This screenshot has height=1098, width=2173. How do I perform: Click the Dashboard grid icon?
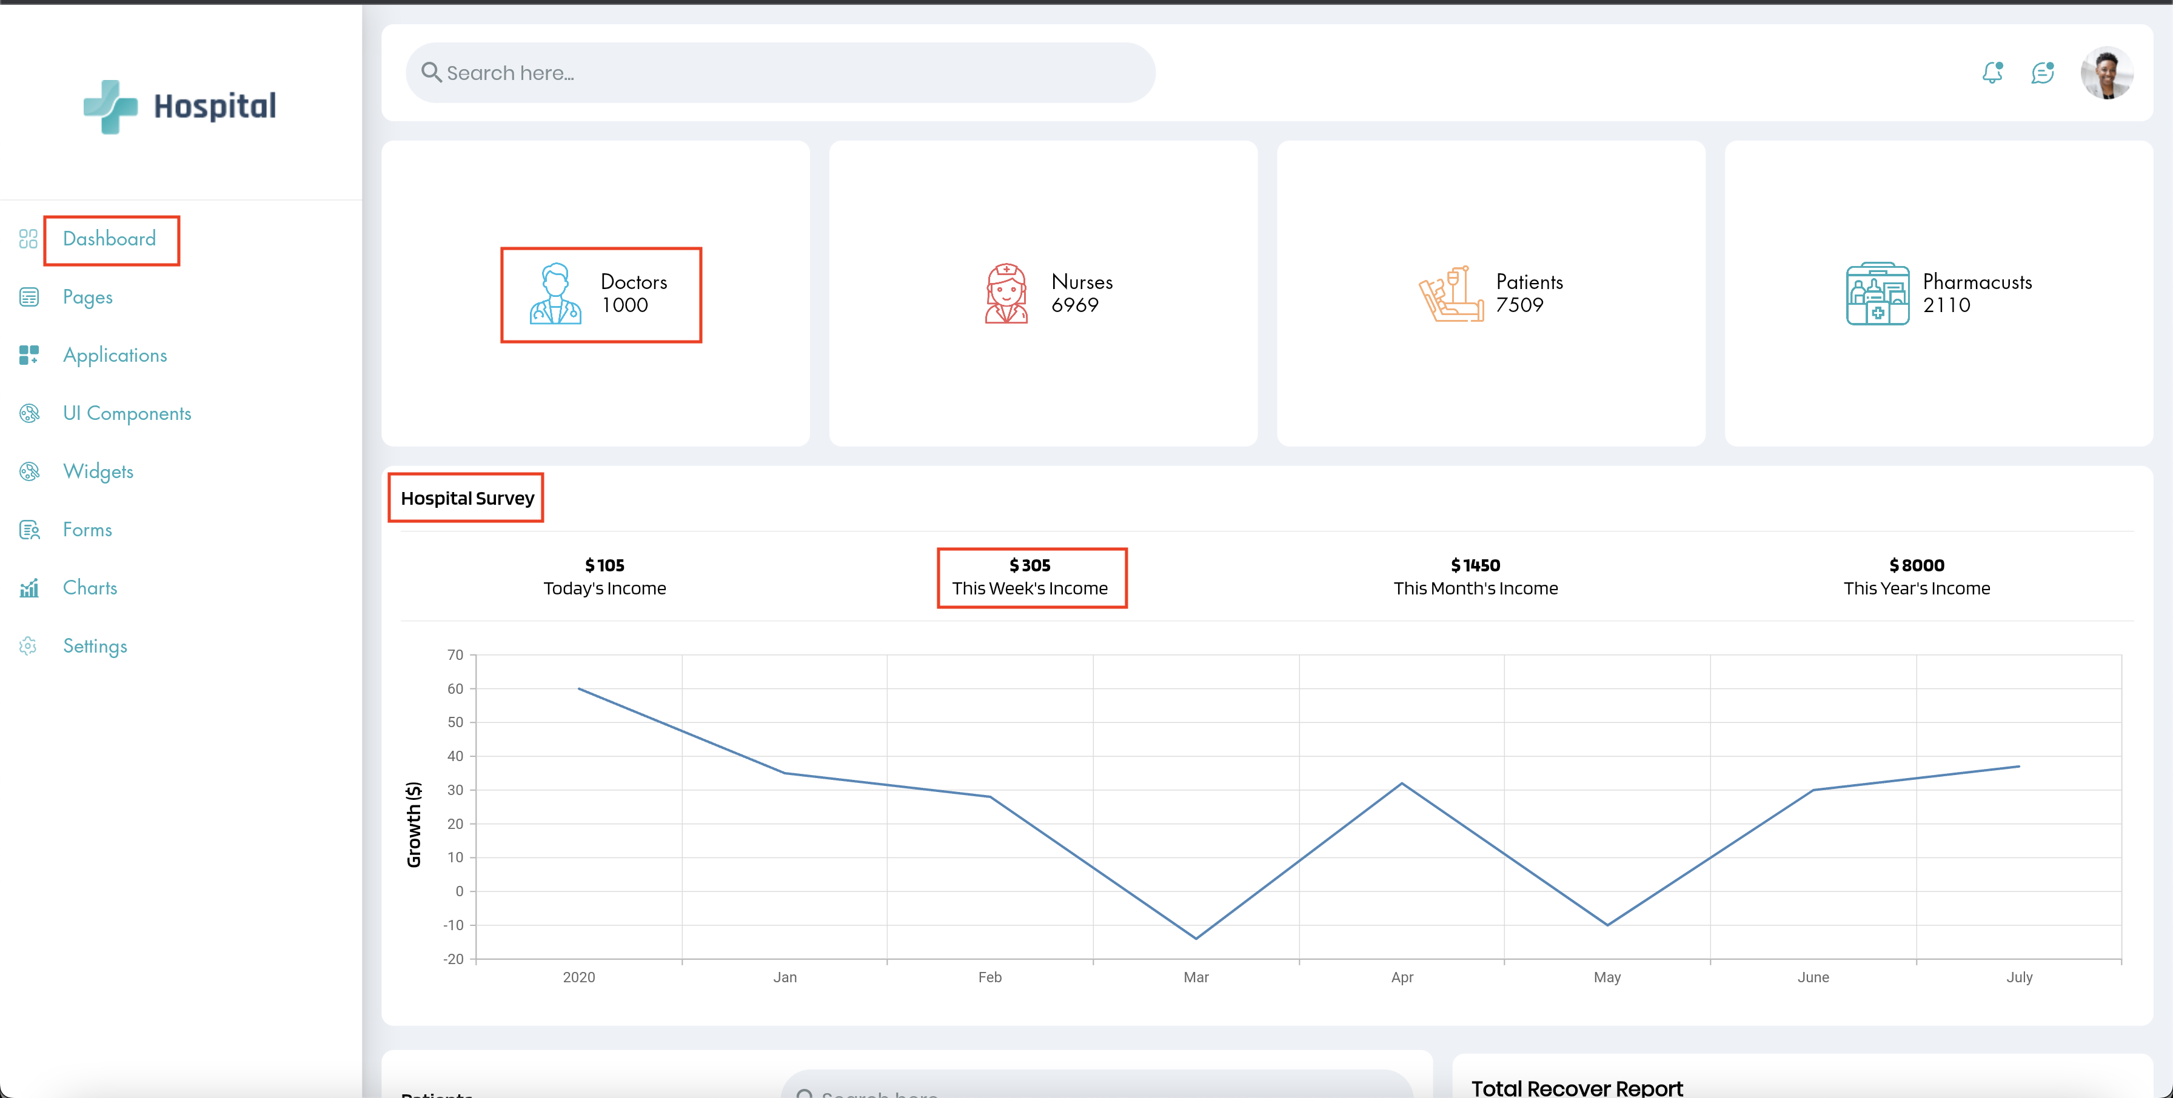pos(28,239)
